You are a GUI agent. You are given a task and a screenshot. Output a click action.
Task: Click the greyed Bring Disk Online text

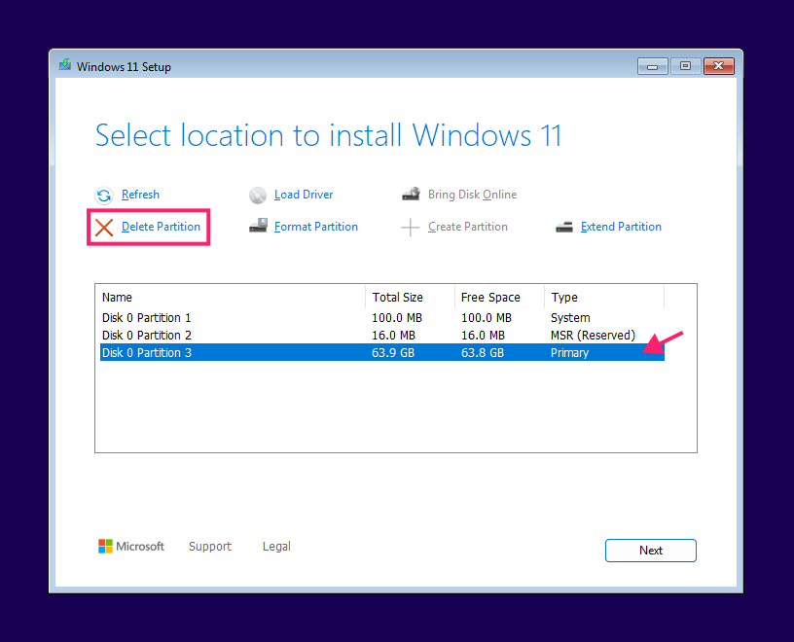pyautogui.click(x=473, y=195)
